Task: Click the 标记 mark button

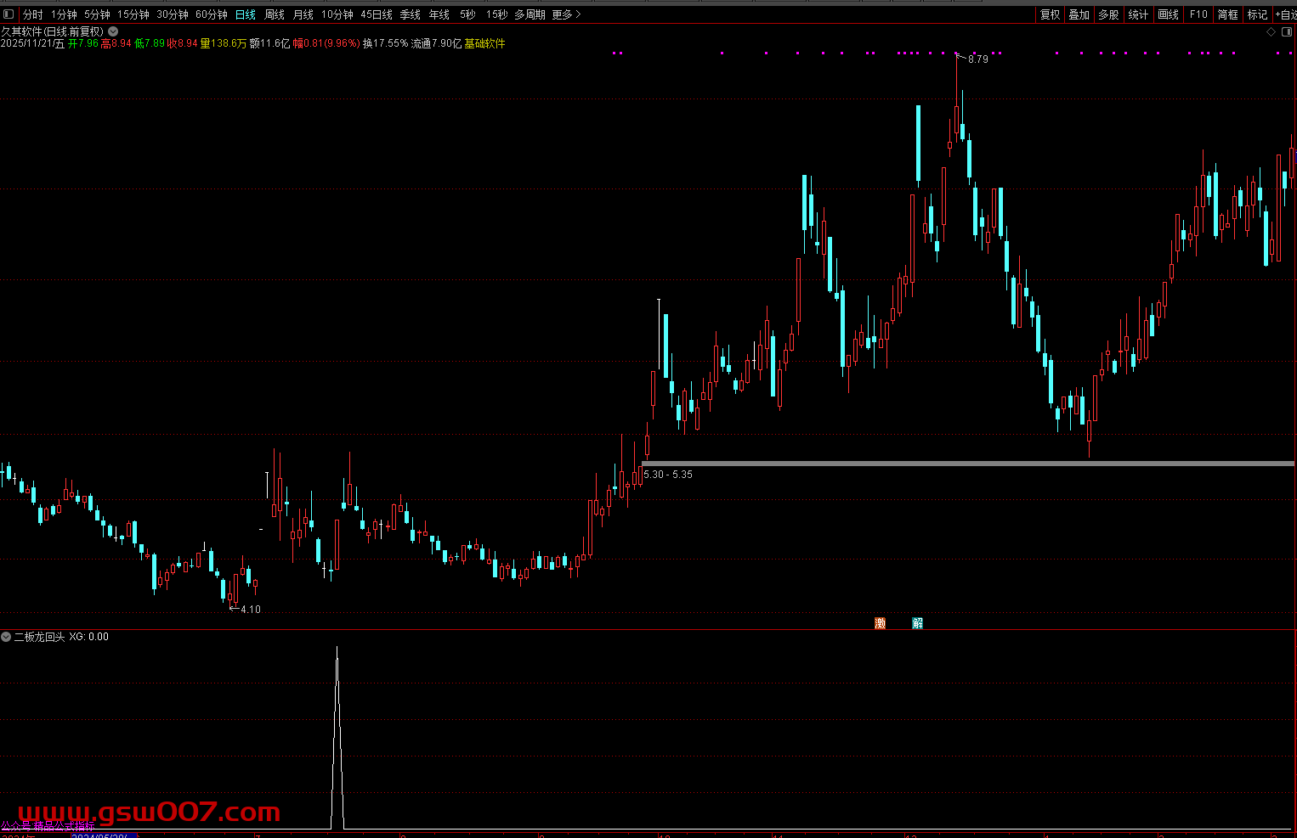Action: (x=1257, y=14)
